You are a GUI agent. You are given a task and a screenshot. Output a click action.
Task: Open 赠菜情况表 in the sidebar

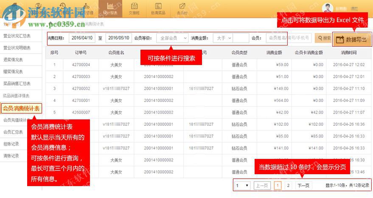click(13, 72)
